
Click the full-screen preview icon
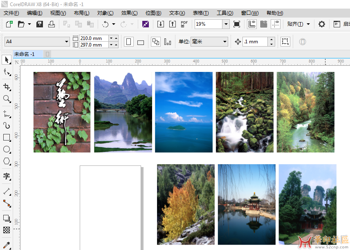(237, 24)
